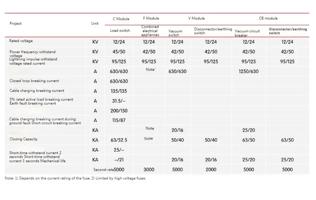Select the 1250/630 value cell
Screen dimensions: 316x200
248,71
